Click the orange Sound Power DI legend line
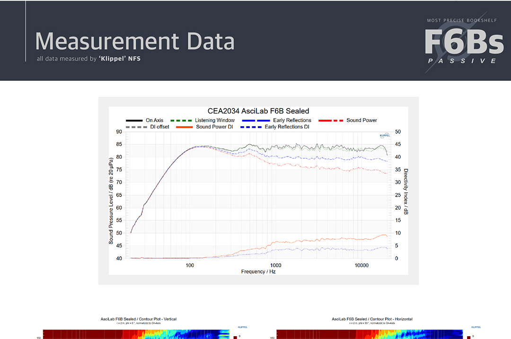Screen dimensions: 511x339 184,127
